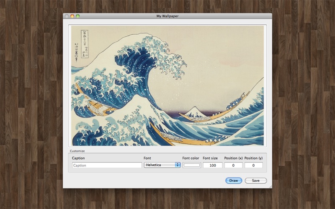Click the gray close window button
This screenshot has height=209, width=335.
pyautogui.click(x=67, y=16)
